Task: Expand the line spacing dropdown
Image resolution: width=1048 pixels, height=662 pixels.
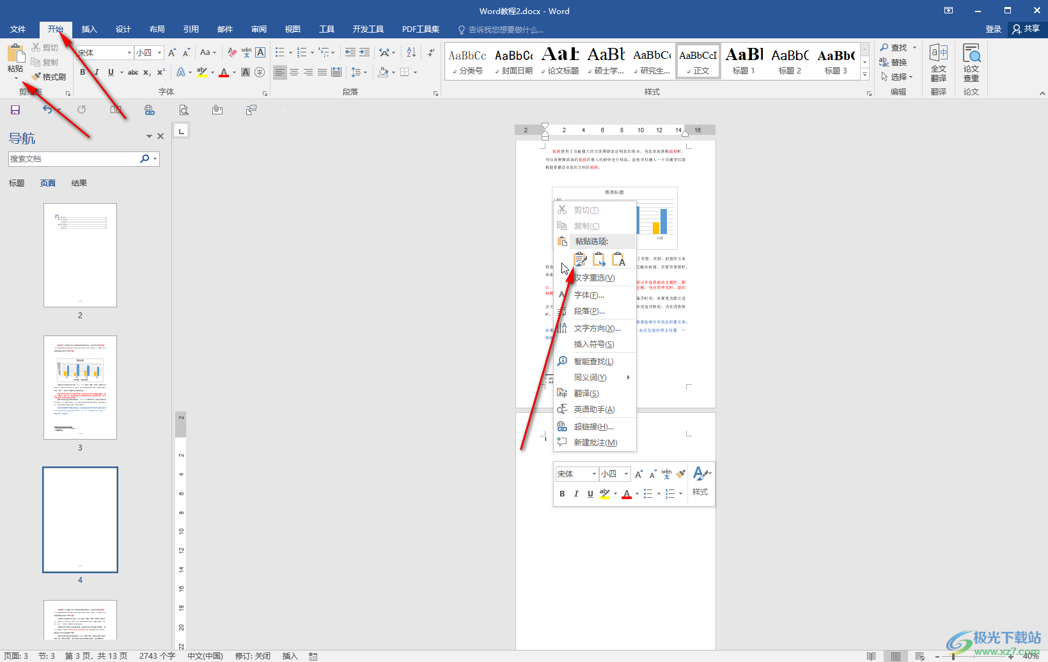Action: pos(365,72)
